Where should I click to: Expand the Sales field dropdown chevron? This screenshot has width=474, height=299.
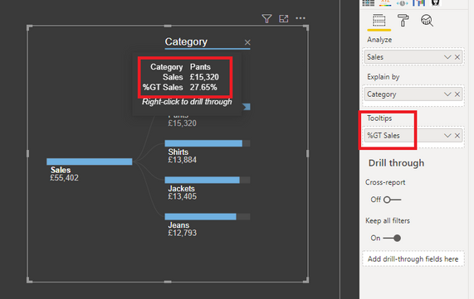447,57
